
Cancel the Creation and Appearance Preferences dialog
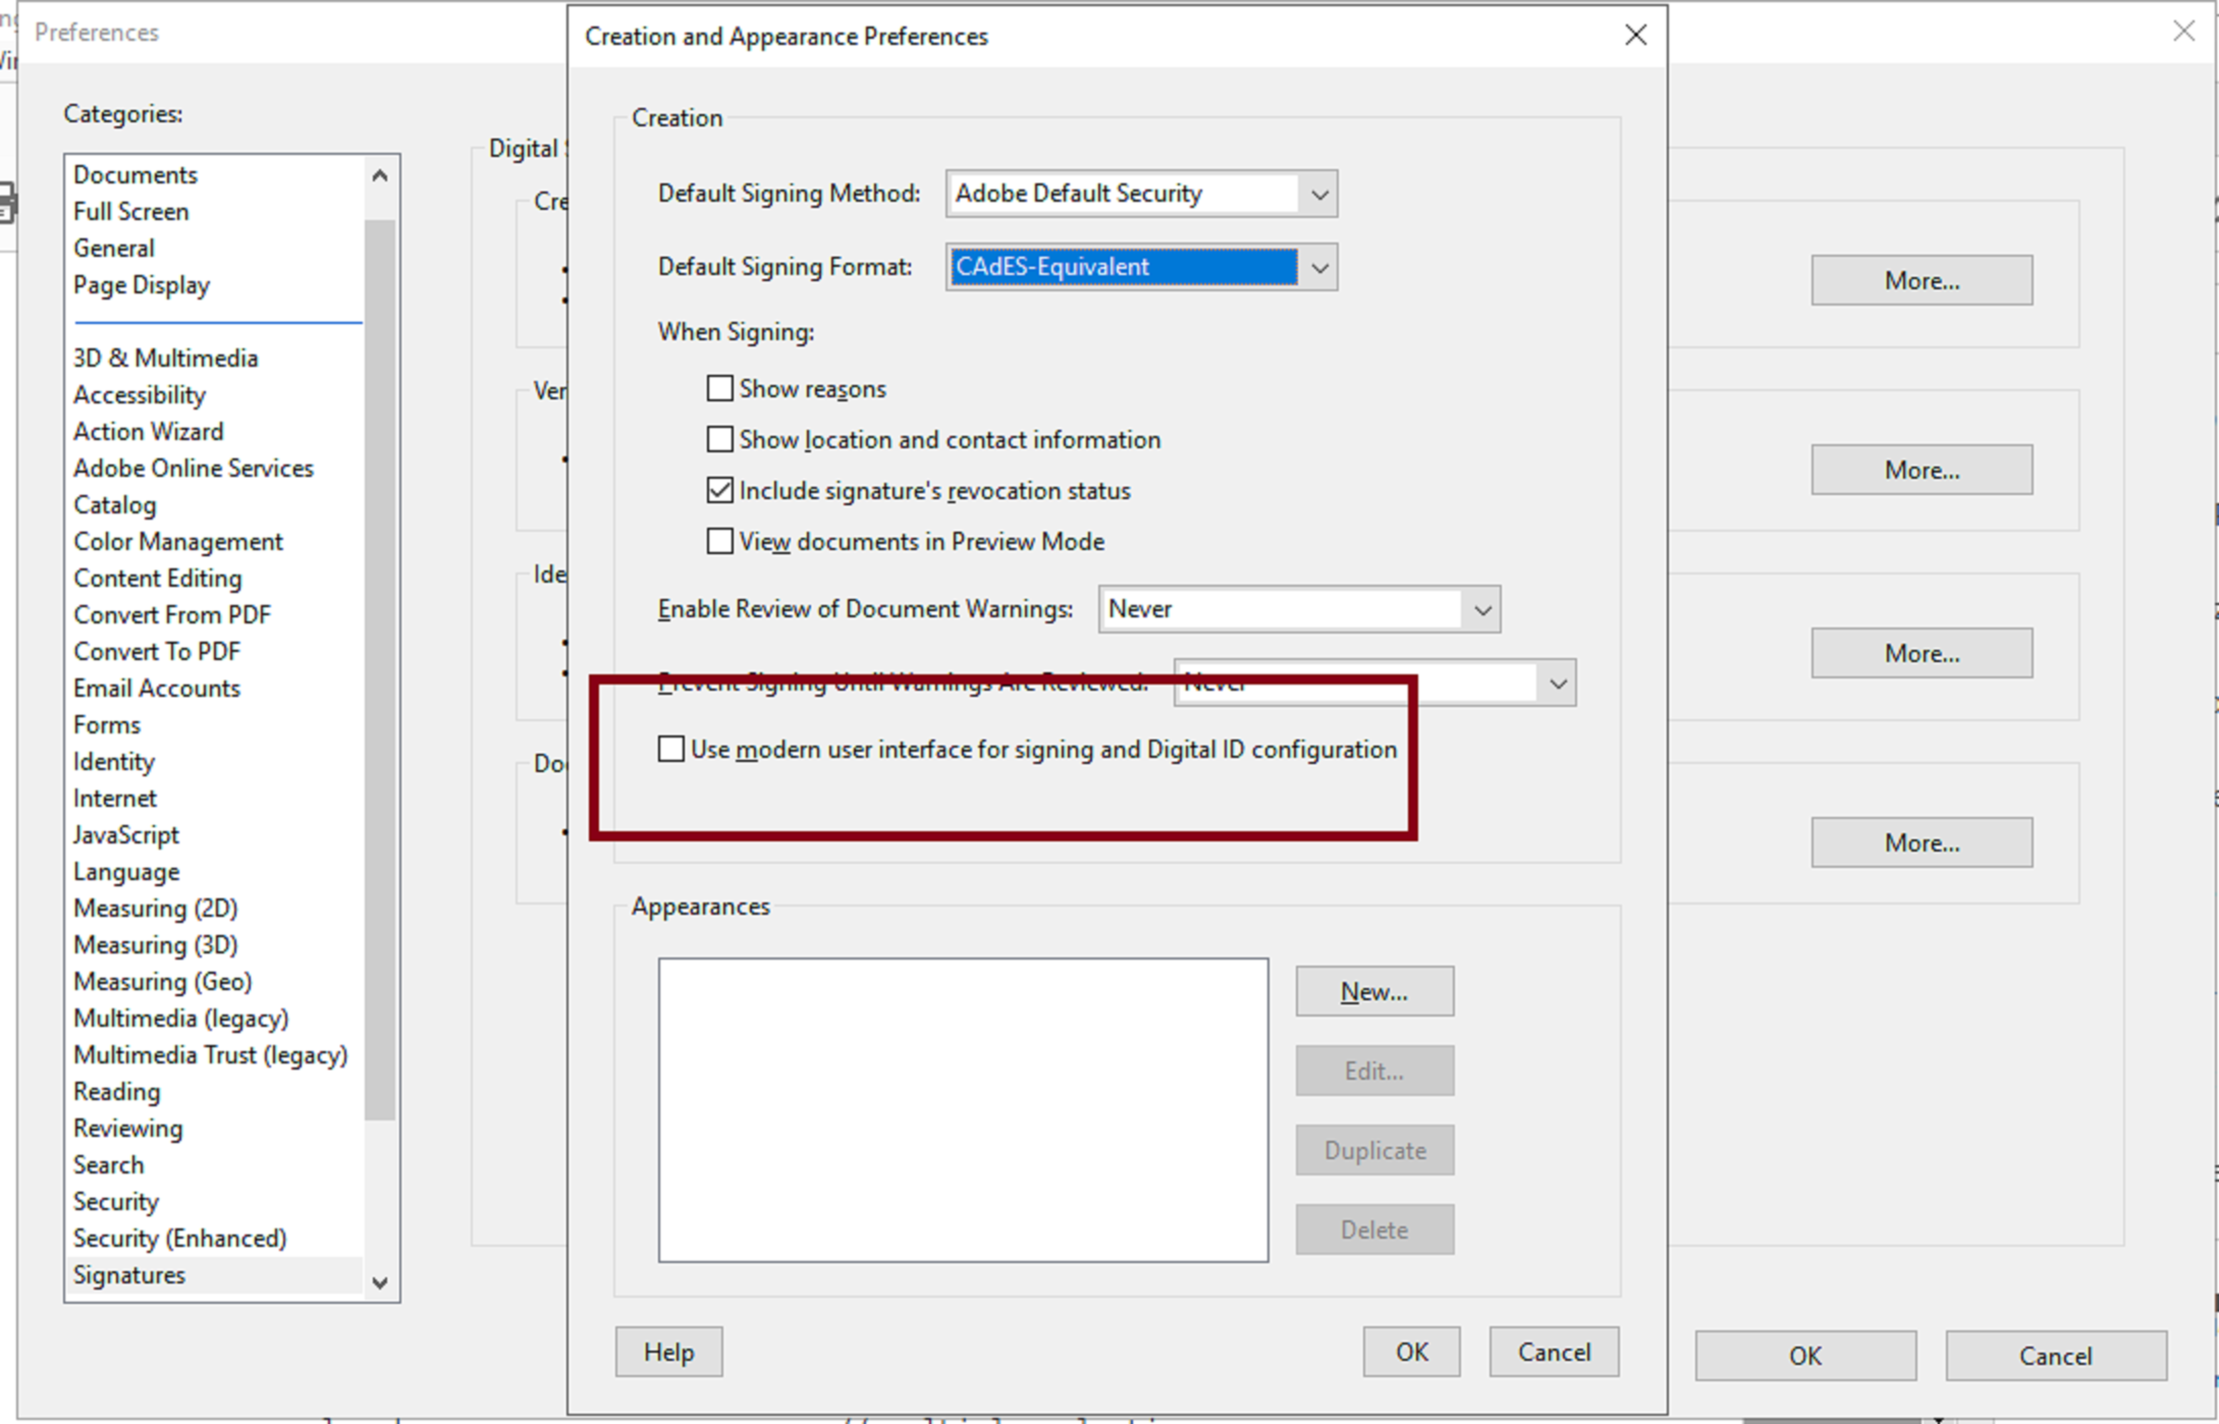point(1553,1351)
